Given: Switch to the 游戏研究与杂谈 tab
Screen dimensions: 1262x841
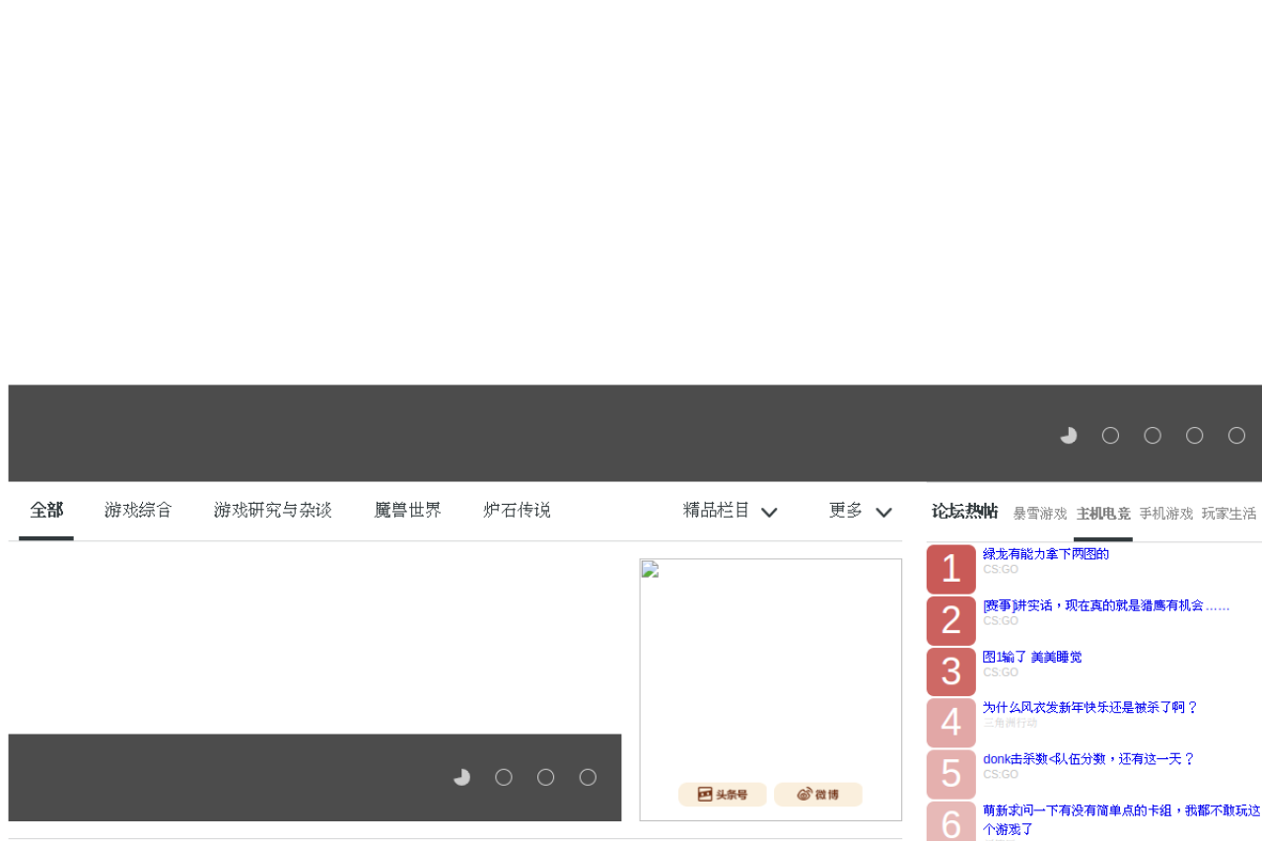Looking at the screenshot, I should [x=273, y=511].
